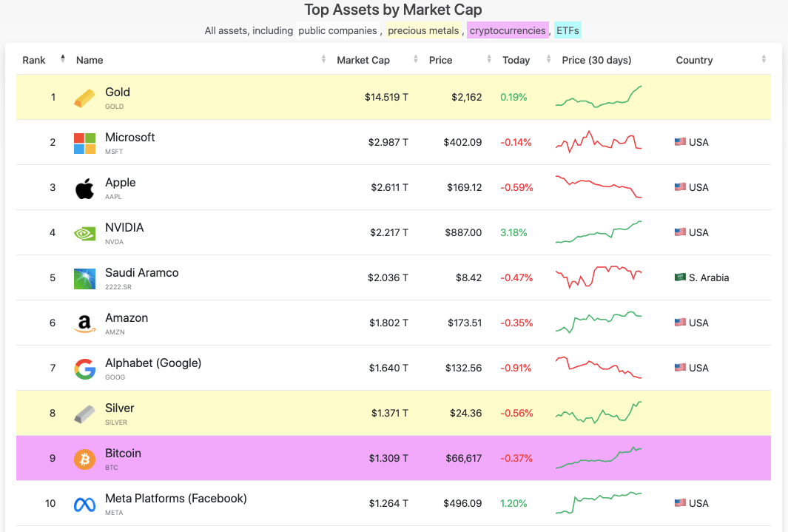The width and height of the screenshot is (788, 532).
Task: Click the USA flag in Meta row
Action: click(680, 503)
